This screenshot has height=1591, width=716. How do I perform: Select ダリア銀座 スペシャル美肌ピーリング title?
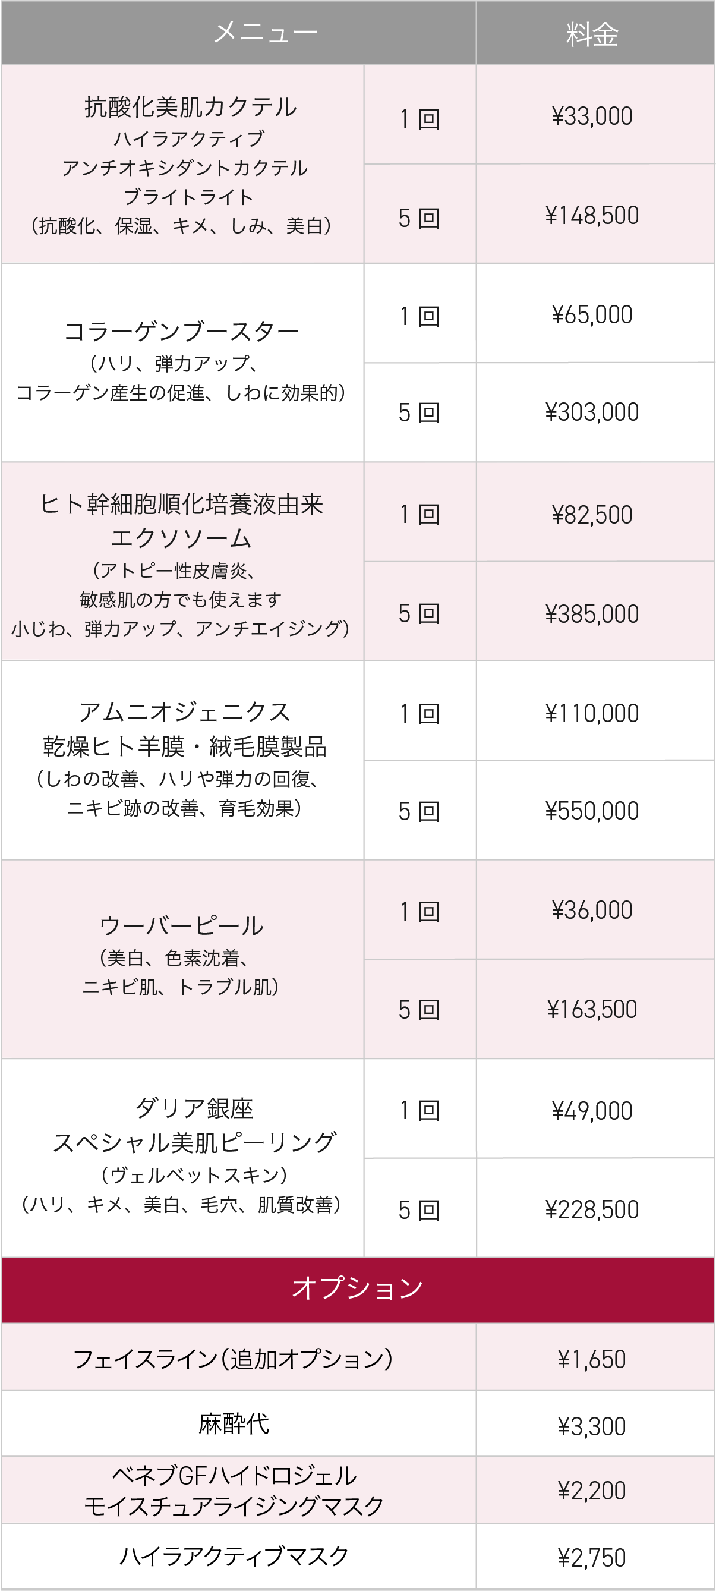coord(194,1125)
